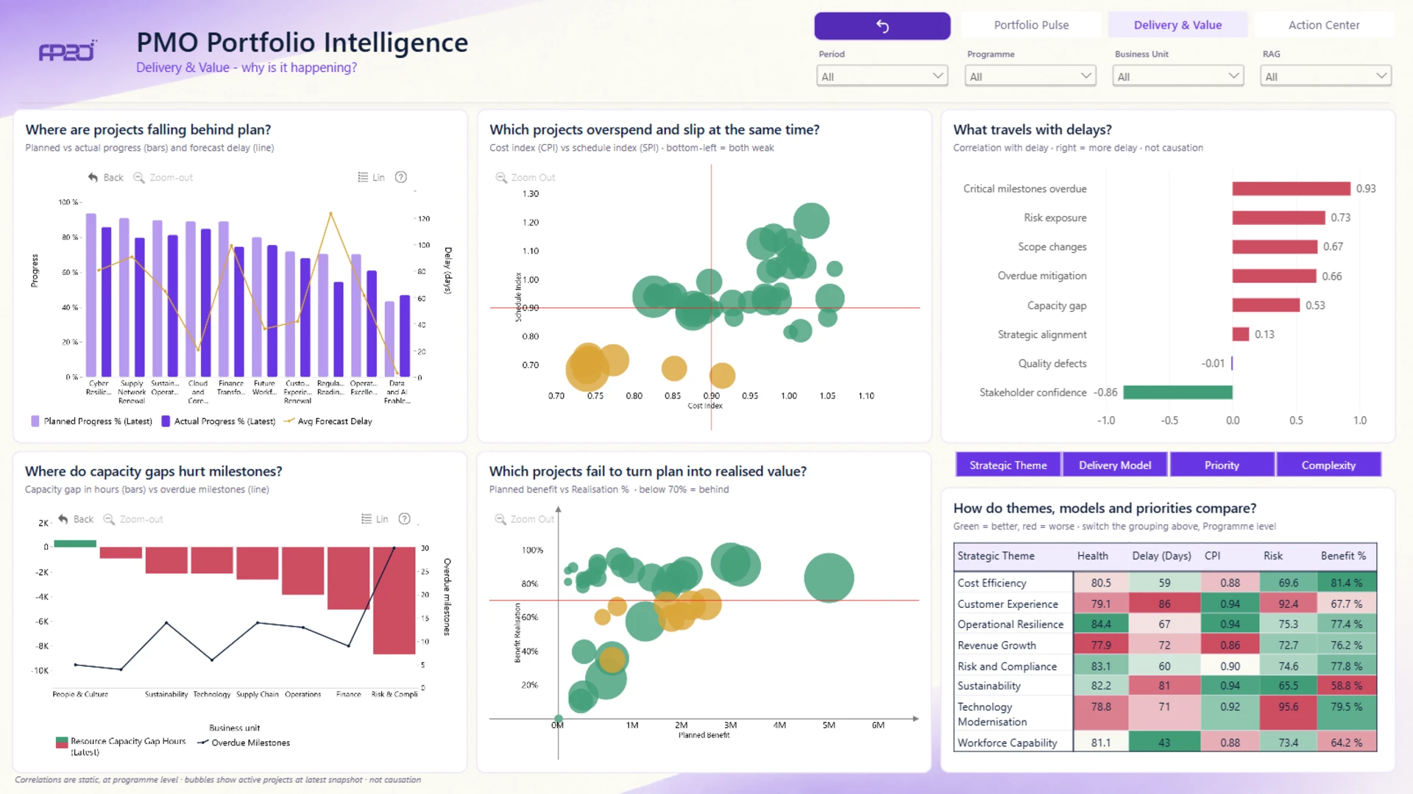Click Overdue Milestones legend entry
Screen dimensions: 1413x794
pos(244,743)
